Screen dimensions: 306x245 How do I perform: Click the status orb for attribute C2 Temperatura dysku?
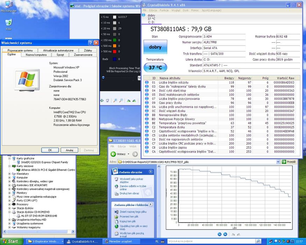(x=147, y=127)
